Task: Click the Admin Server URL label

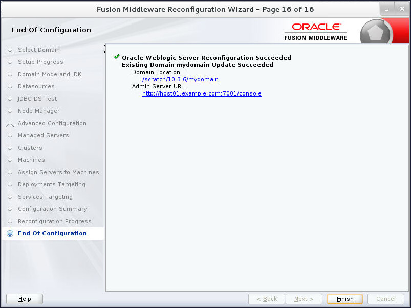Action: click(x=158, y=86)
